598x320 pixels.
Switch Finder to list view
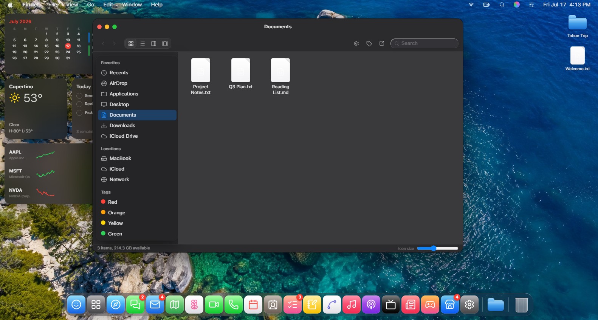(142, 43)
